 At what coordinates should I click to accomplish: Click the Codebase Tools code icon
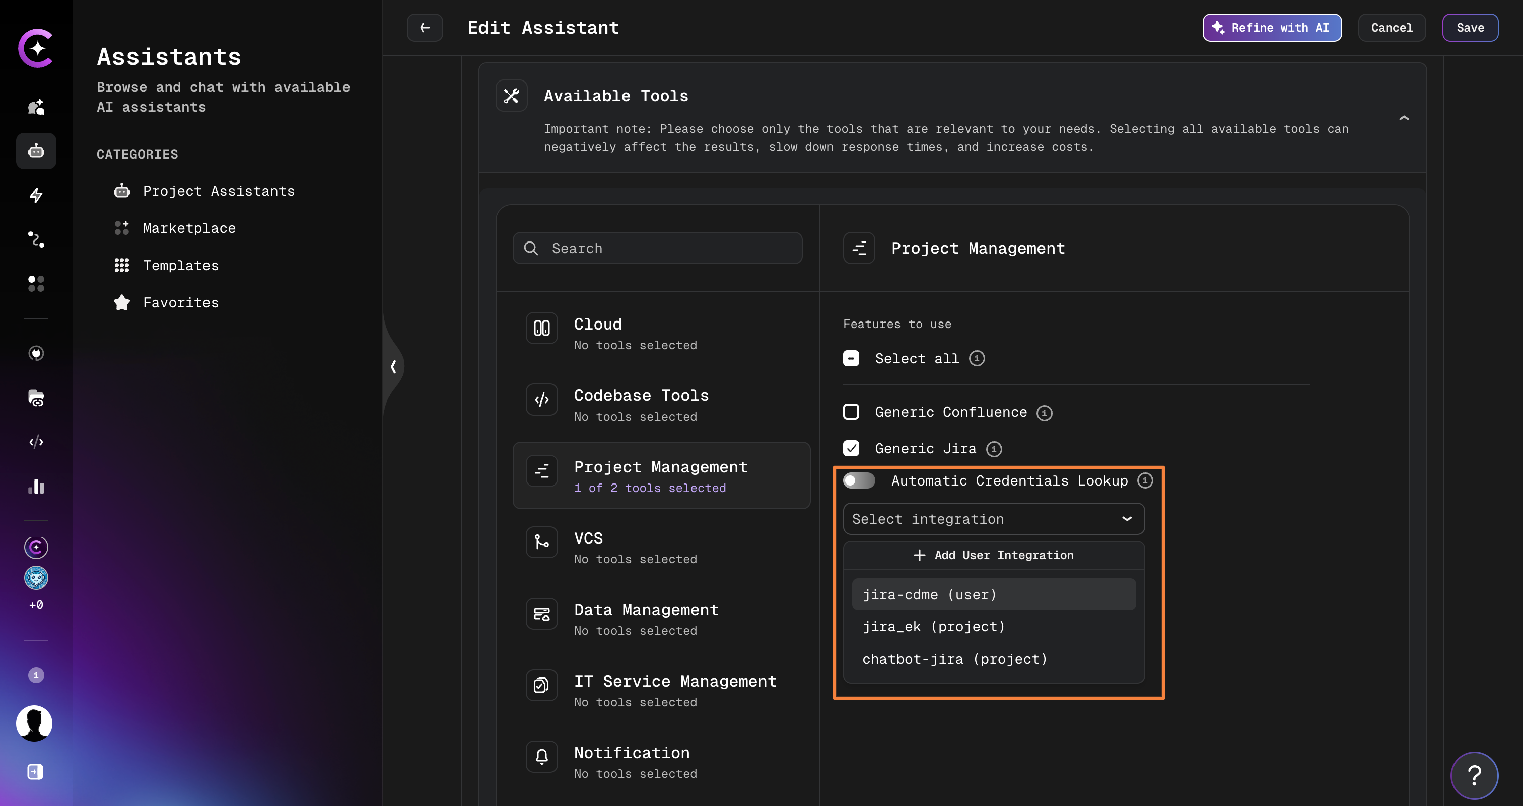(x=541, y=400)
